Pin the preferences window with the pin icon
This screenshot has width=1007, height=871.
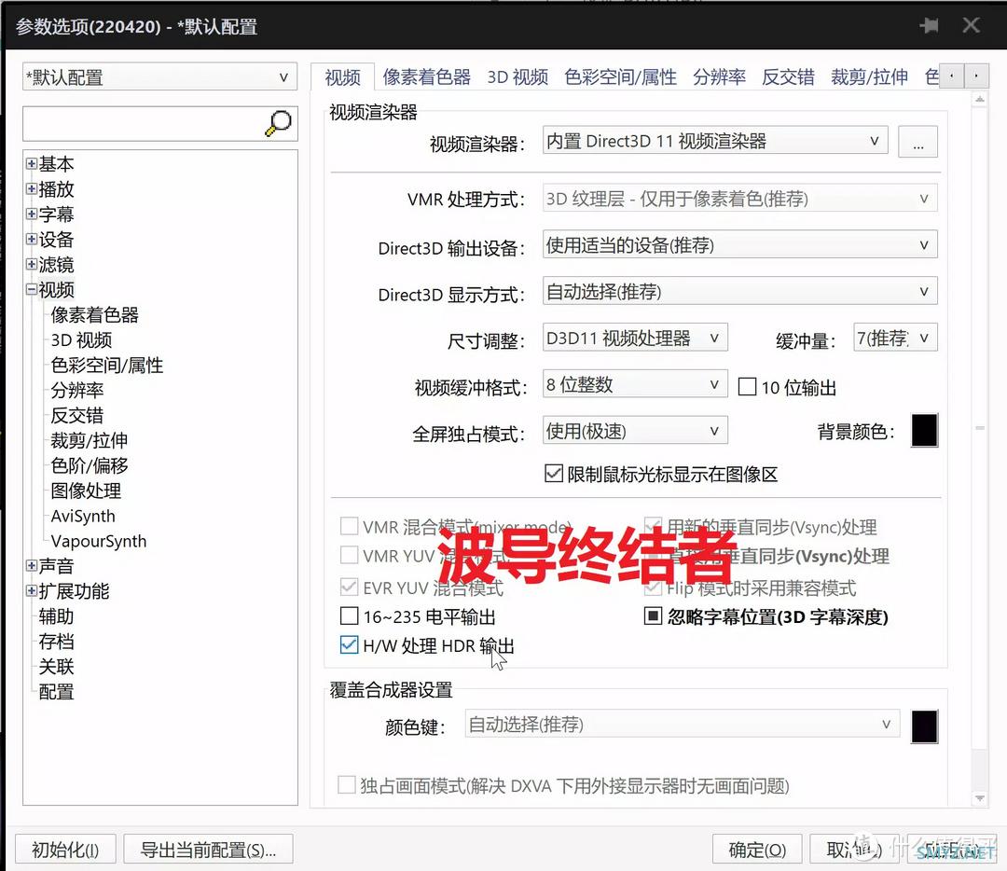[x=929, y=26]
